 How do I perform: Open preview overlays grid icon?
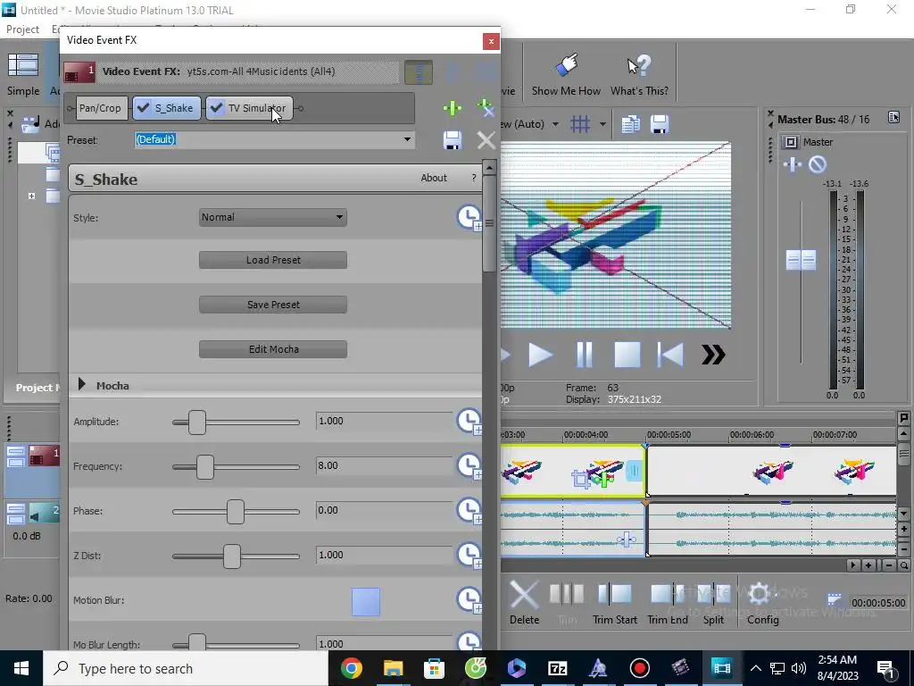point(580,123)
